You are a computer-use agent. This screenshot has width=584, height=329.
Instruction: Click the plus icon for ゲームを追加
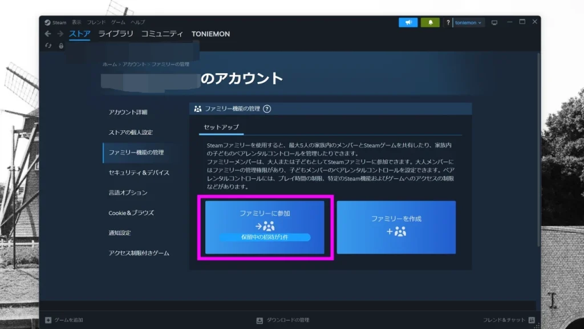pos(48,320)
